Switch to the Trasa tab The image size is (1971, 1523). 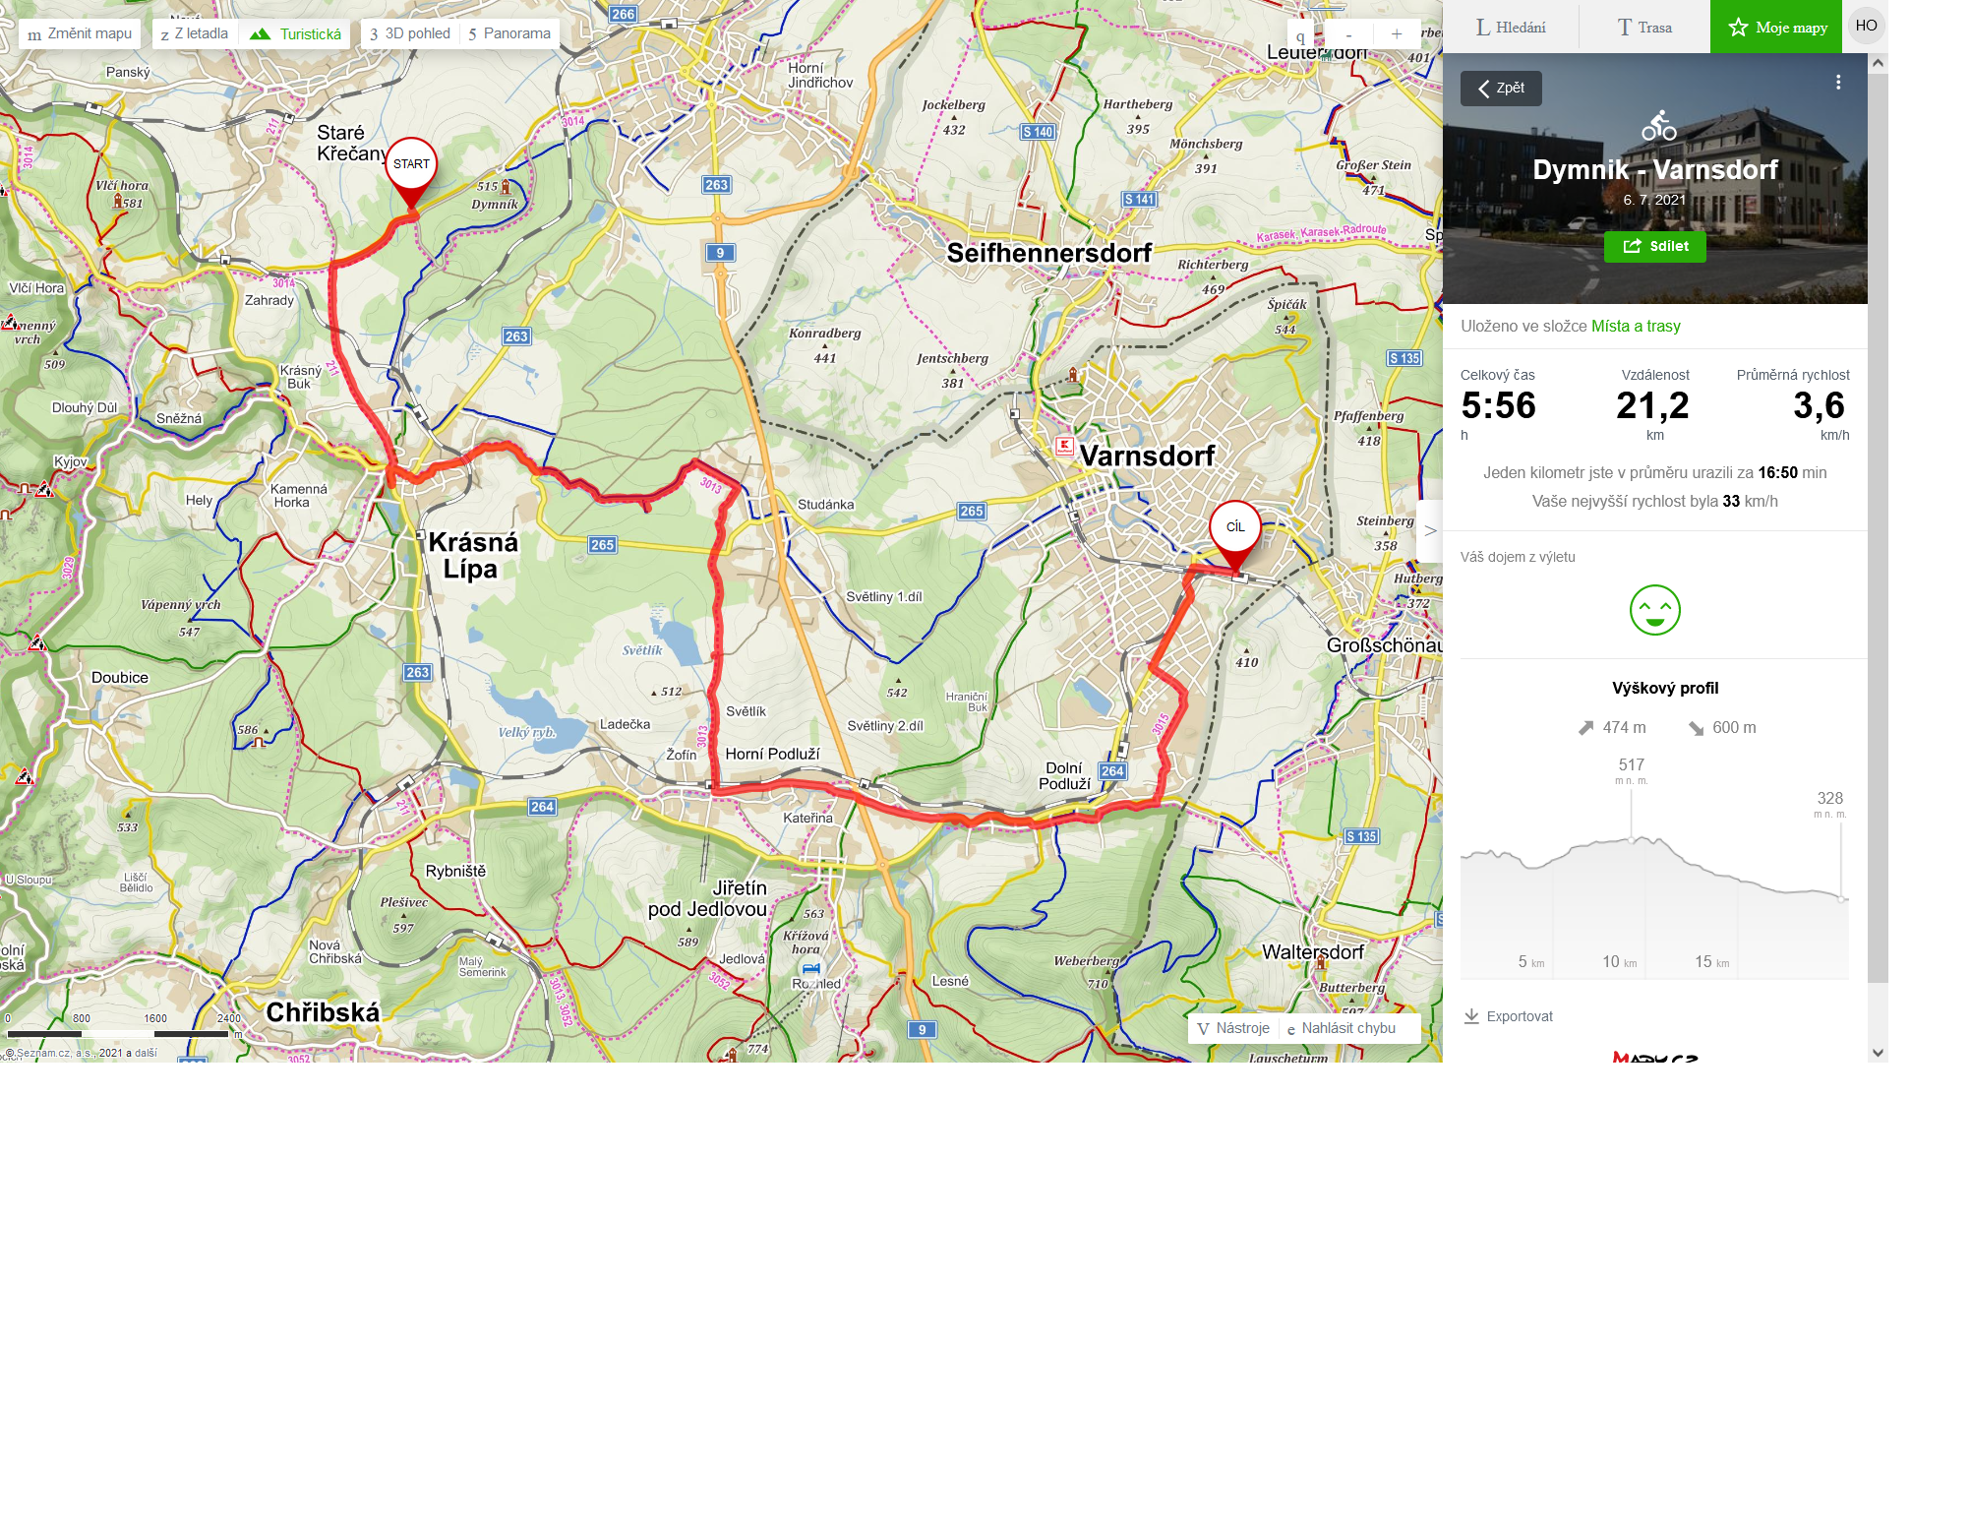pyautogui.click(x=1644, y=27)
